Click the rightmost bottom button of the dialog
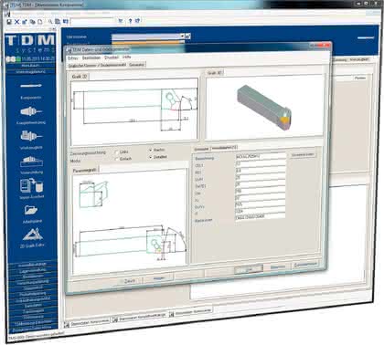This screenshot has height=345, width=384. click(x=305, y=265)
